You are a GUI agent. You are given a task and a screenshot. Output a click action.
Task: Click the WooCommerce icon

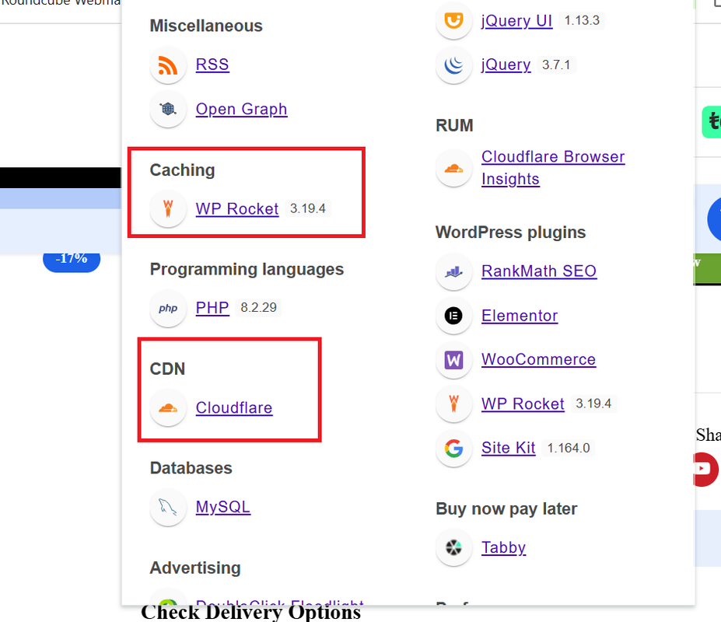click(x=454, y=360)
